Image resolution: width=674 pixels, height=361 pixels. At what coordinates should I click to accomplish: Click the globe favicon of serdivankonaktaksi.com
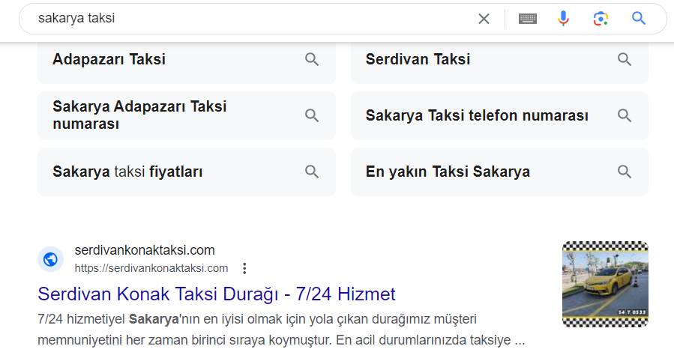click(x=50, y=259)
